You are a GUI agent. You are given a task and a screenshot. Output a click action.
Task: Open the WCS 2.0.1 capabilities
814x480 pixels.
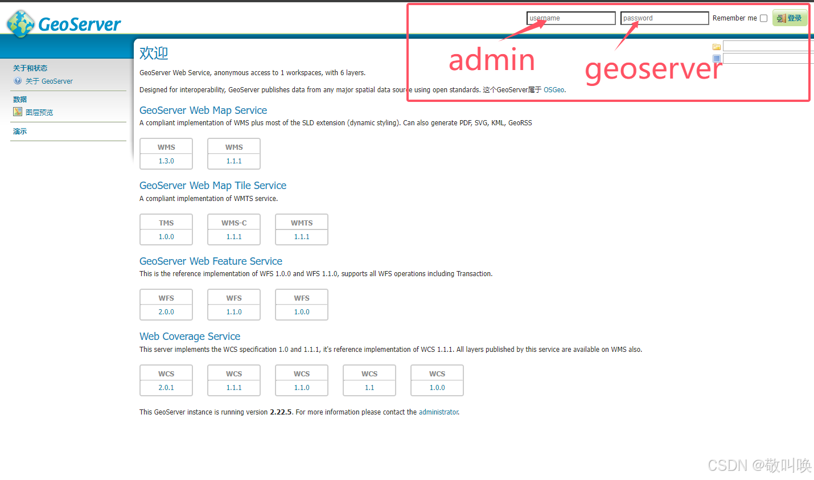coord(166,387)
